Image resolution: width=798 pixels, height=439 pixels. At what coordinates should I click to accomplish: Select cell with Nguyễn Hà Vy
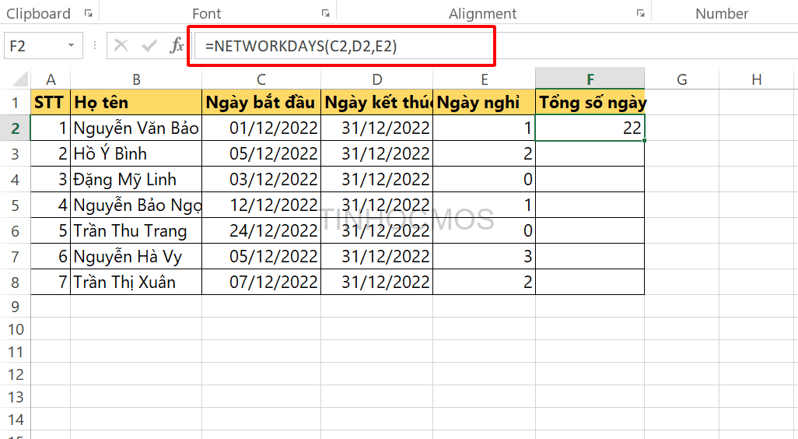click(136, 256)
